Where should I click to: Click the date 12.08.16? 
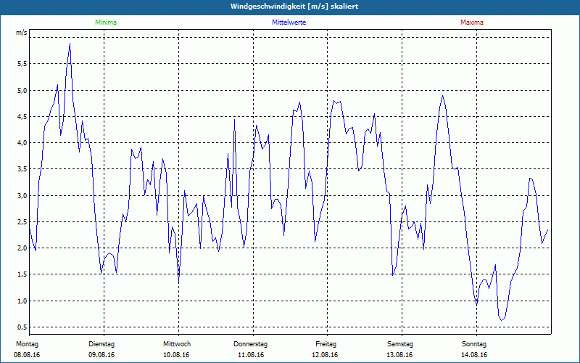coord(325,355)
